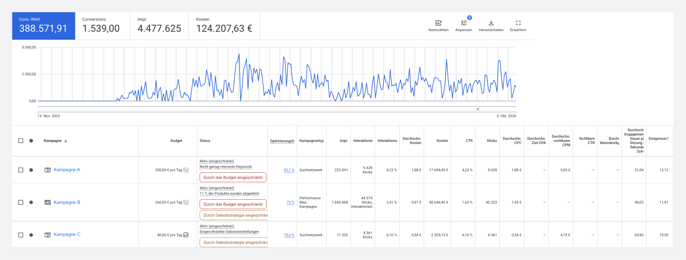This screenshot has height=260, width=686.
Task: Expand the chart with Erweitern icon
Action: click(x=518, y=23)
